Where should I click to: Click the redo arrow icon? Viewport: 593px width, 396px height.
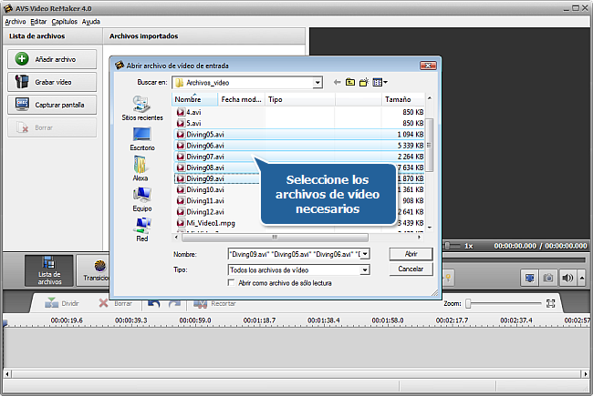[x=174, y=303]
